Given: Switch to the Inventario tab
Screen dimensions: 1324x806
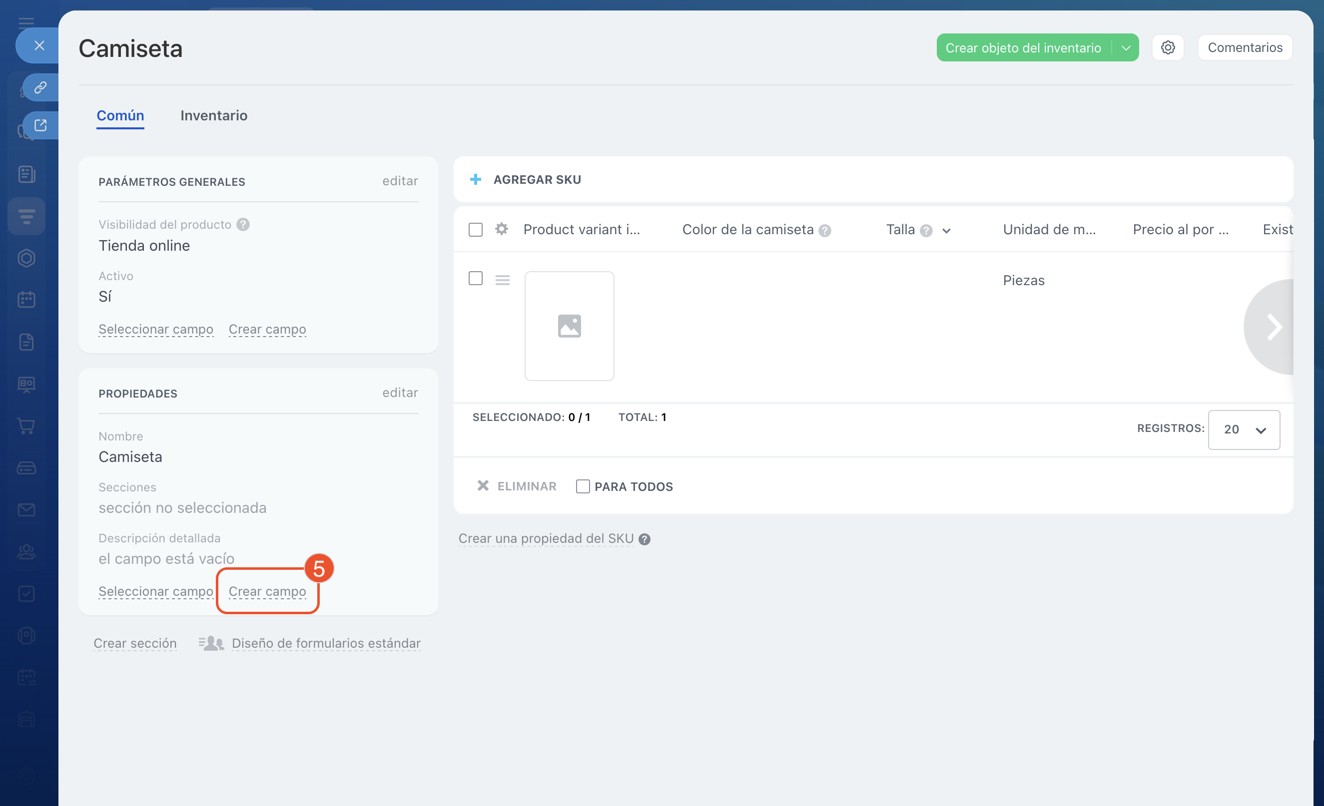Looking at the screenshot, I should click(213, 115).
